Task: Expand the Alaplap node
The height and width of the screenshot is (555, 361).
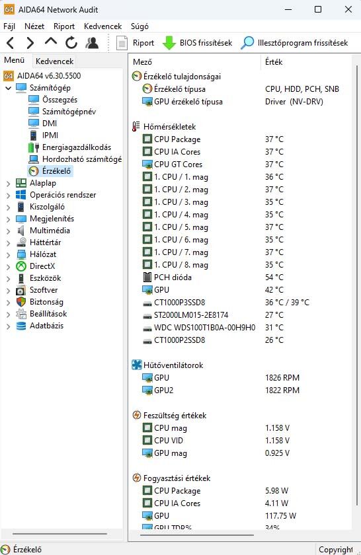Action: (x=8, y=184)
